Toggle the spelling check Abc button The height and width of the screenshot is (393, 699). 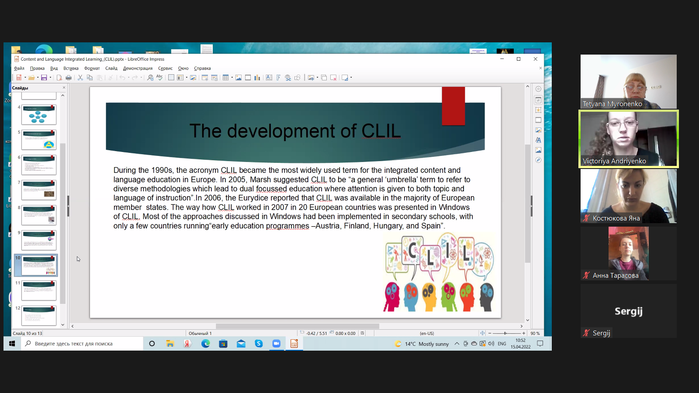click(159, 78)
